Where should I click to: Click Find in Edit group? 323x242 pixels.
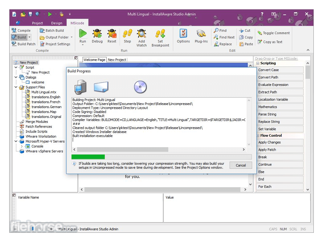pos(220,30)
